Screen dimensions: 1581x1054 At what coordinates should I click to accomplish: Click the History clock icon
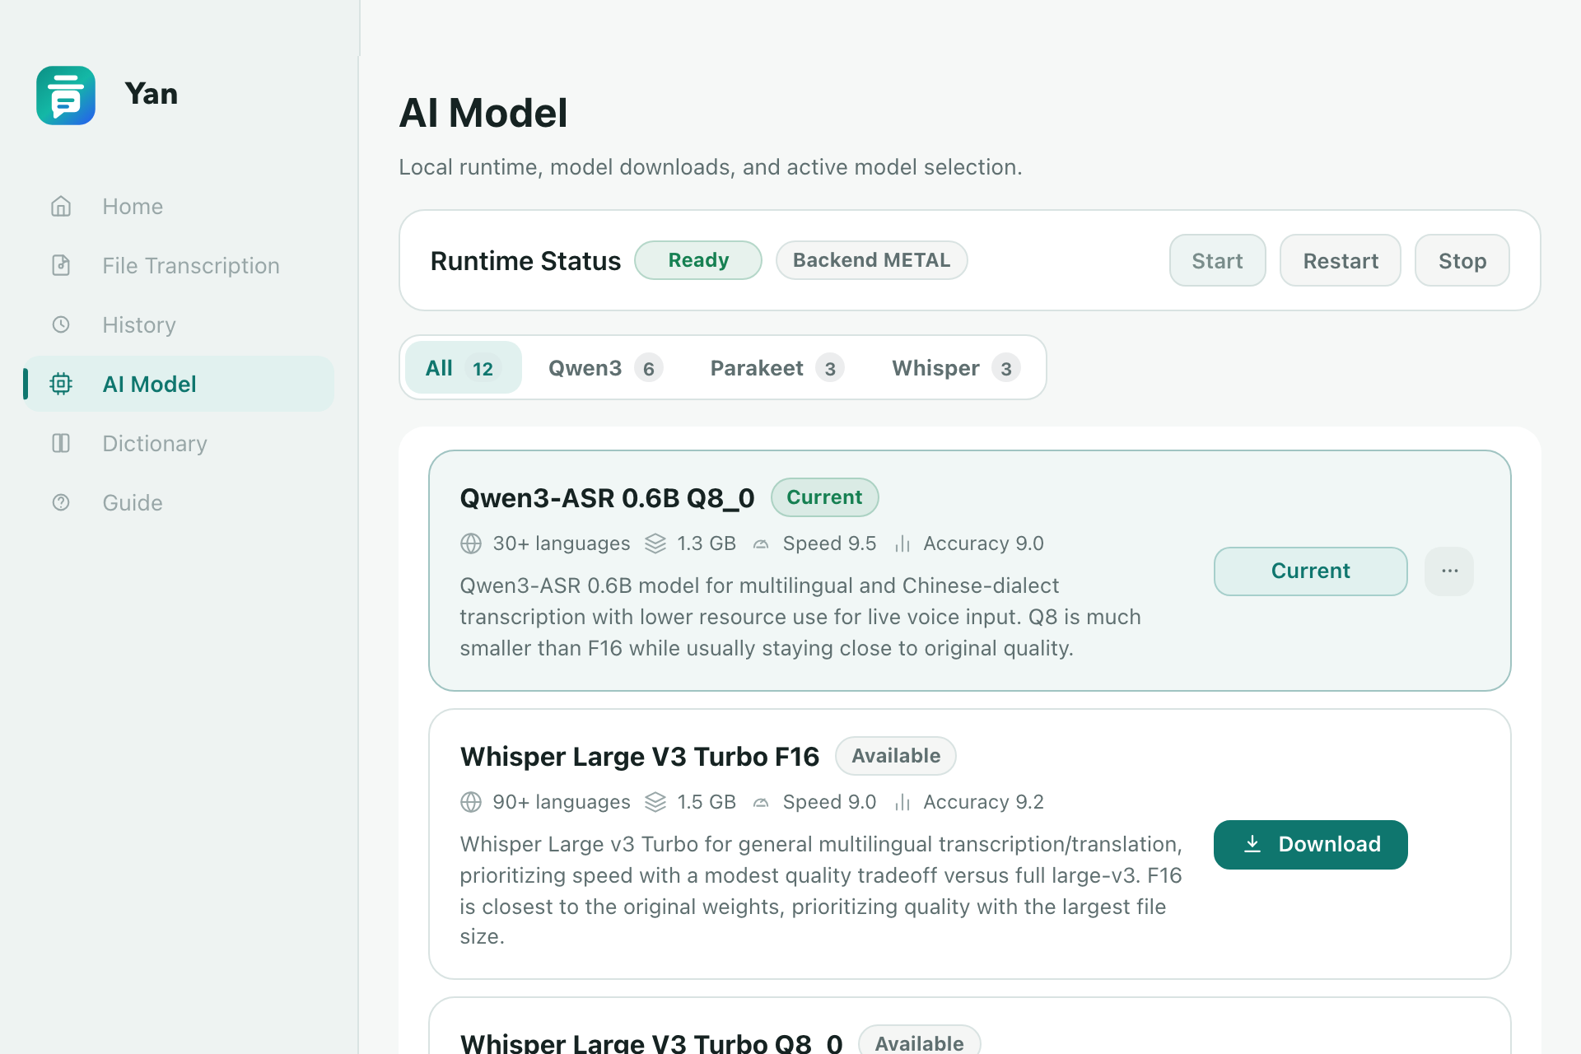[x=61, y=324]
